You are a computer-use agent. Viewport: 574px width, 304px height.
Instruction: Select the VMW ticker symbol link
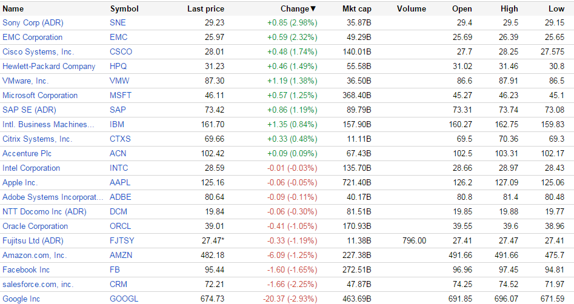point(119,81)
